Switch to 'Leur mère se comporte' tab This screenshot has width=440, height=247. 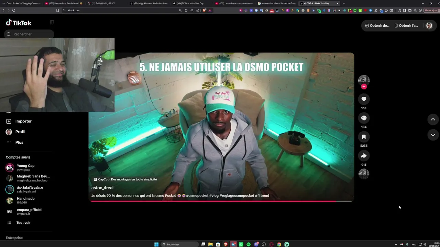tap(234, 3)
